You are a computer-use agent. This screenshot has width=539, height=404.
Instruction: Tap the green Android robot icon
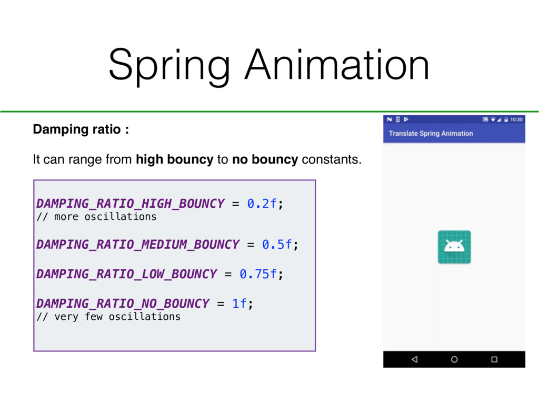[x=454, y=247]
